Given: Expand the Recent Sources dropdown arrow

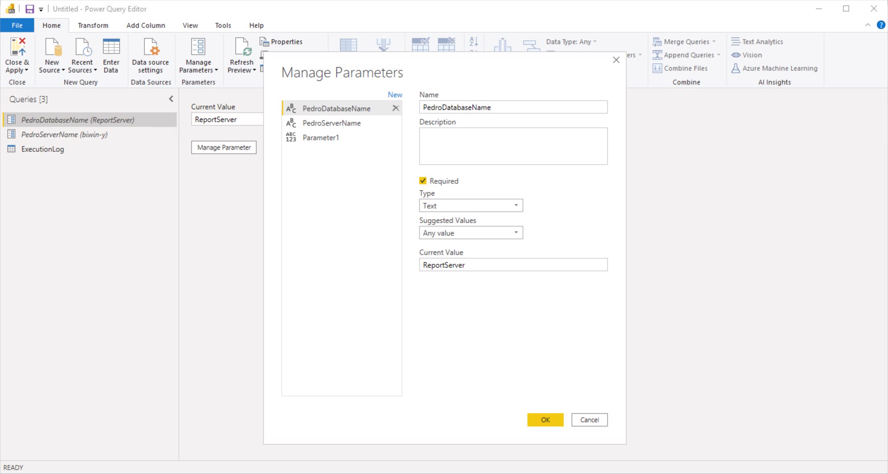Looking at the screenshot, I should [x=96, y=70].
